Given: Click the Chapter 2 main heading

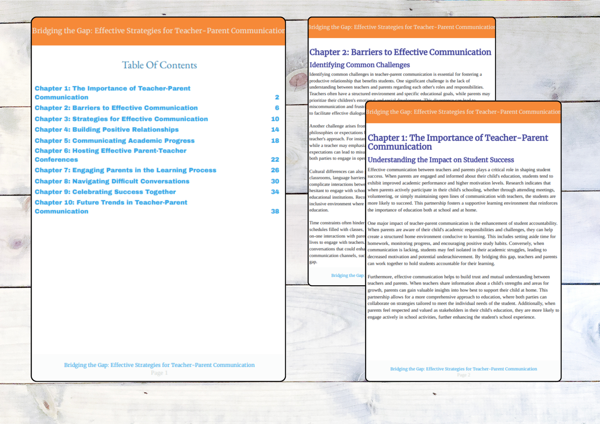Looking at the screenshot, I should coord(400,52).
